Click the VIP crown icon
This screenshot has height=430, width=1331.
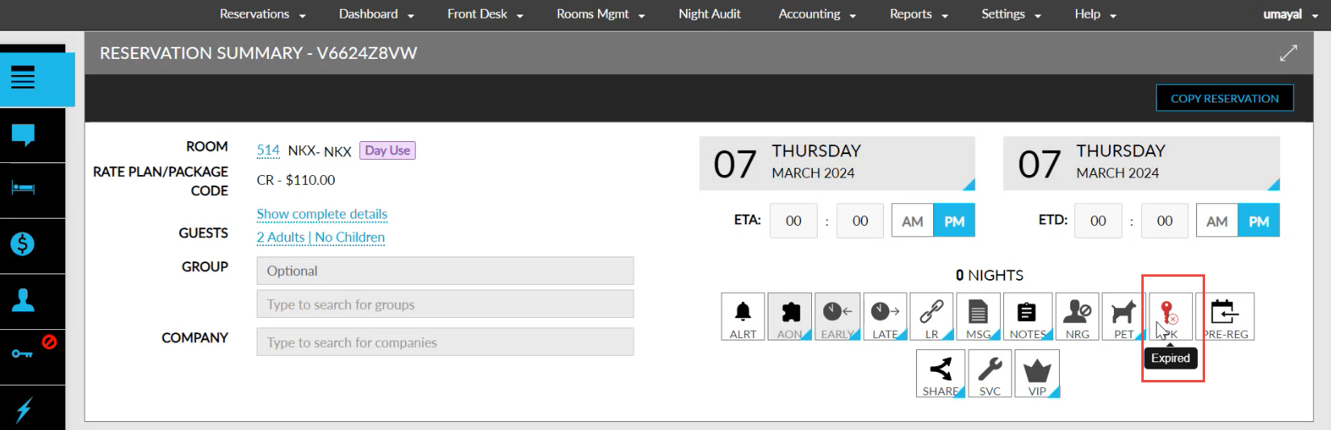(1037, 374)
